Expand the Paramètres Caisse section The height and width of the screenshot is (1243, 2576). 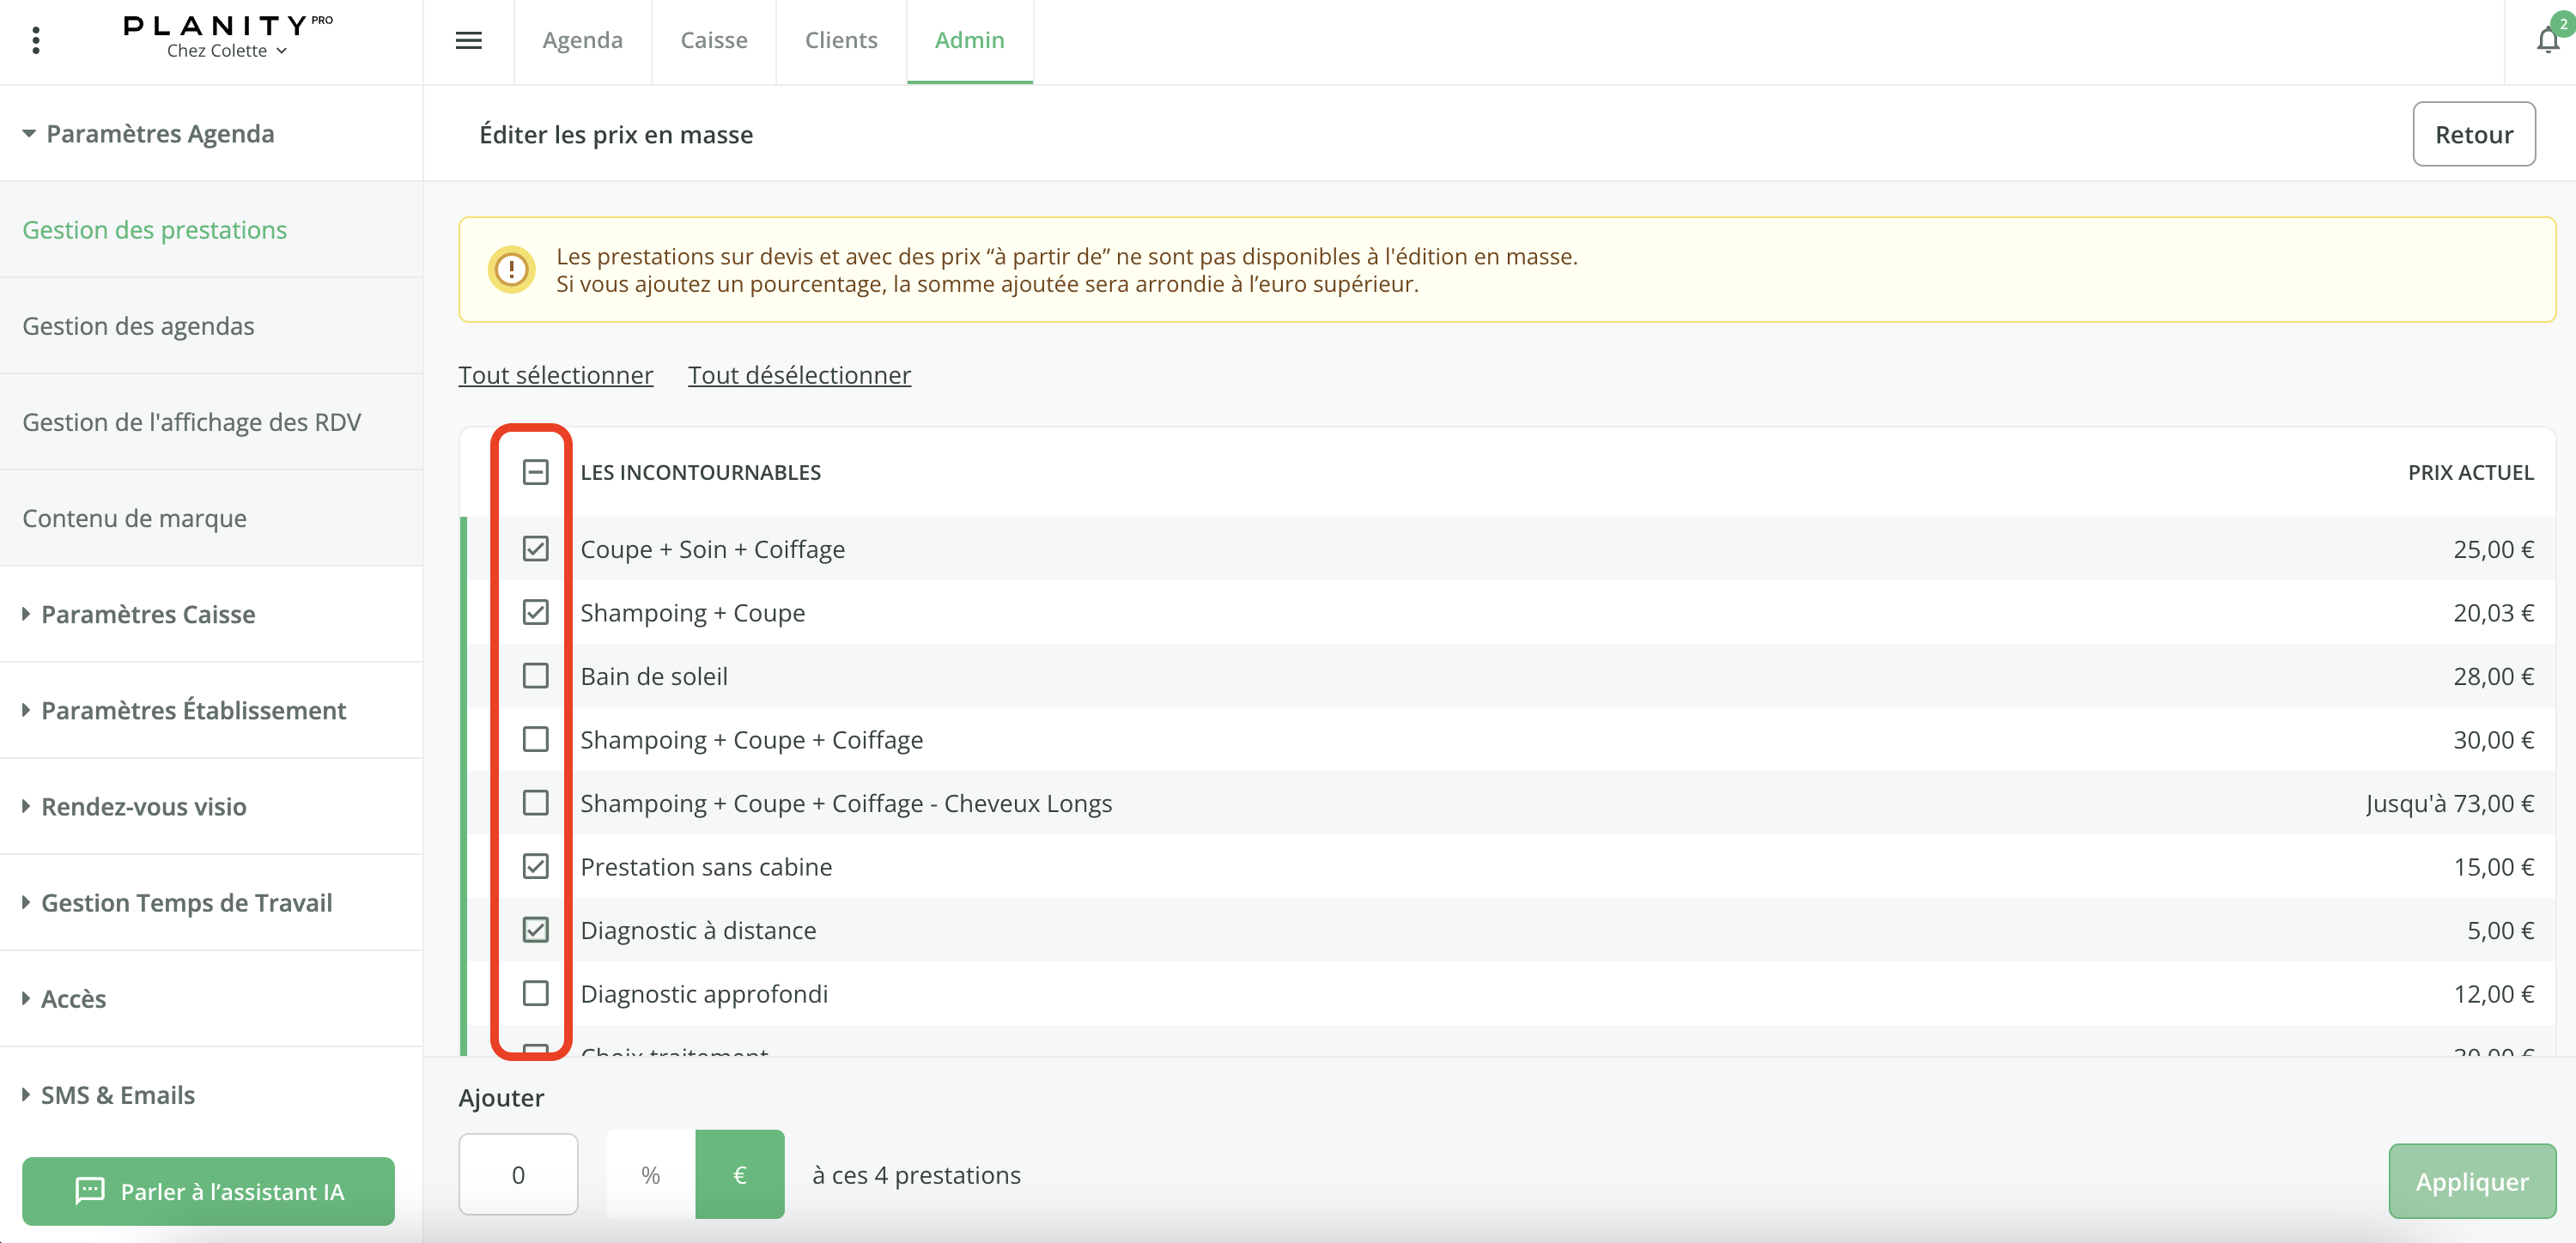point(148,614)
